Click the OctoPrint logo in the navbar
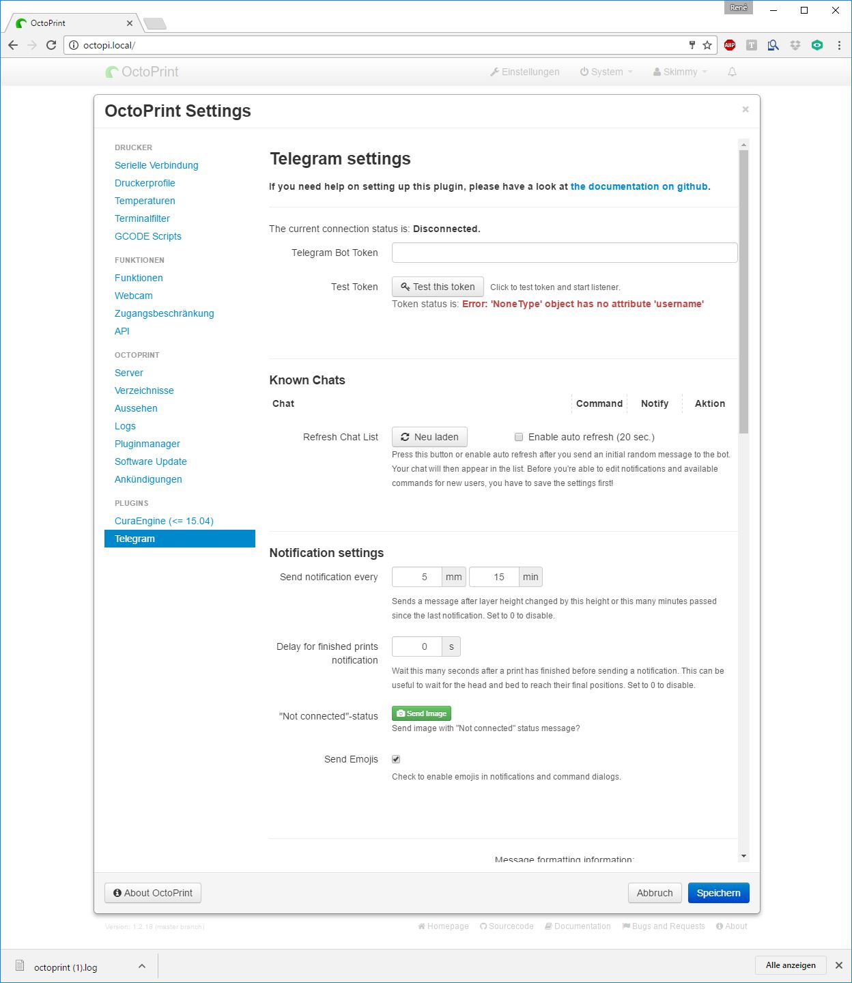 coord(142,72)
